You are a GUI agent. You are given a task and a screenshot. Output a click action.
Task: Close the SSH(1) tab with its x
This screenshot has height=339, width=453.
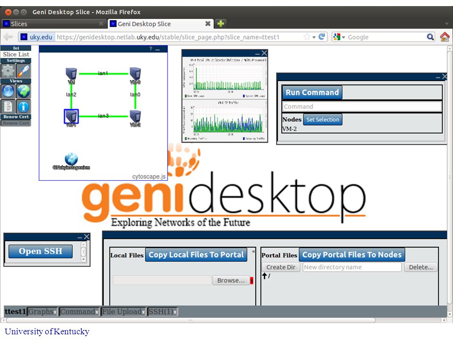pos(175,312)
